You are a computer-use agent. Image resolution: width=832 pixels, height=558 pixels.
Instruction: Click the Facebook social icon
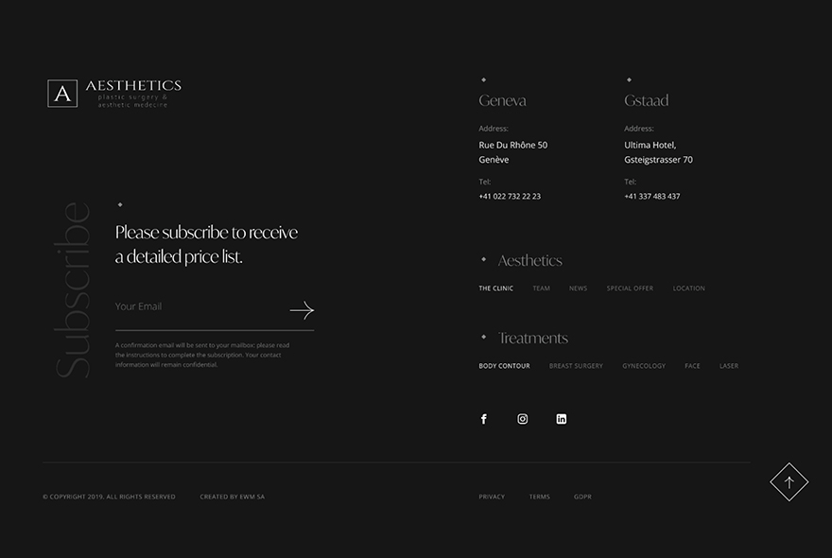(484, 419)
